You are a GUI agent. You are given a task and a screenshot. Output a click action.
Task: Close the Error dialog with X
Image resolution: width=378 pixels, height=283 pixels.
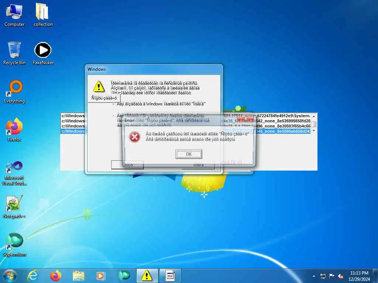point(245,119)
